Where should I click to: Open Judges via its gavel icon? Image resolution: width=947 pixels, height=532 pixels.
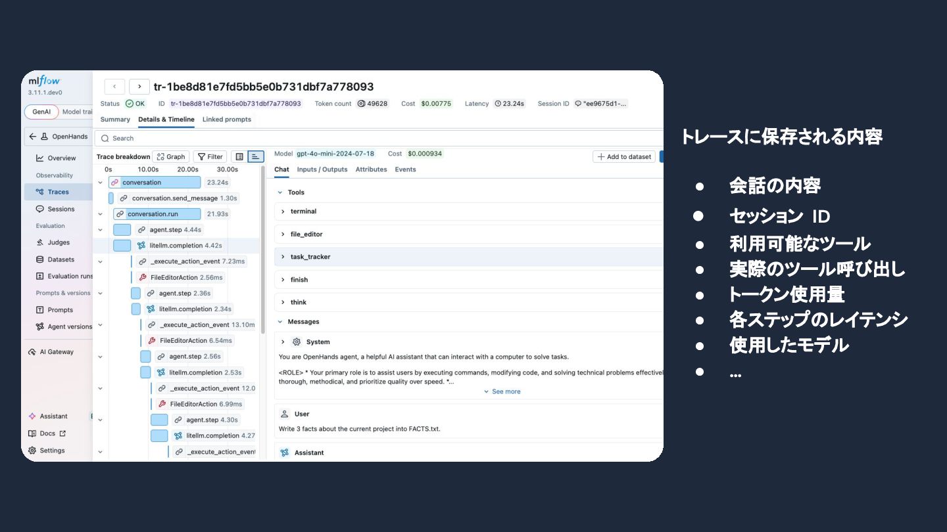[40, 242]
